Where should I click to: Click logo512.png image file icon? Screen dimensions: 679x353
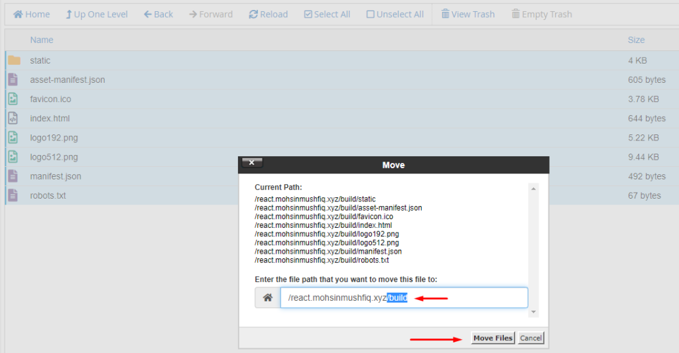pos(13,156)
